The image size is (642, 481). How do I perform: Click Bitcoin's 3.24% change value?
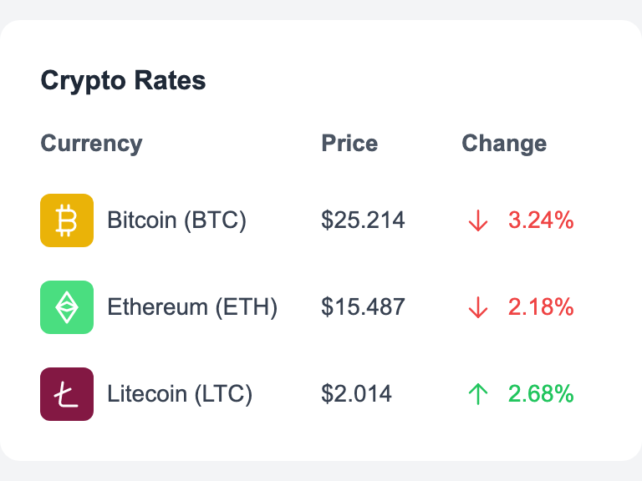[541, 220]
